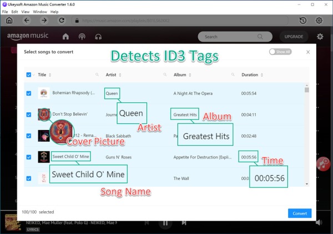Uncheck The Wall row checkbox
The height and width of the screenshot is (234, 333).
tap(29, 178)
